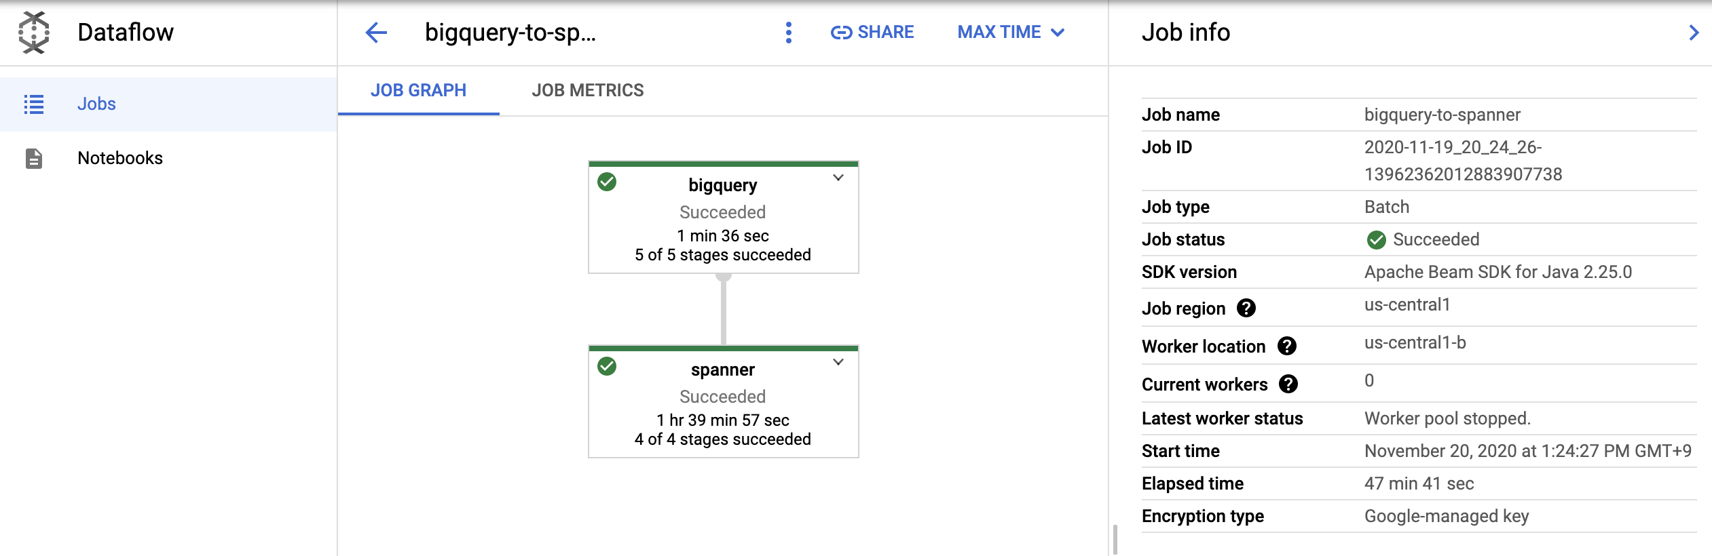Select the bigquery step title
The height and width of the screenshot is (556, 1712).
723,185
